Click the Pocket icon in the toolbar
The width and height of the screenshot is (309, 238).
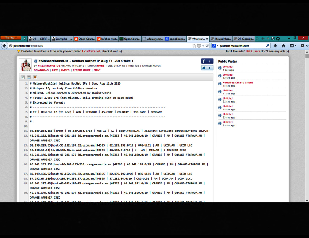302,46
